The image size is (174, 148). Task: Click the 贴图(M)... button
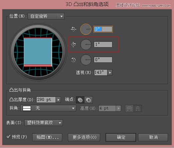click(47, 137)
